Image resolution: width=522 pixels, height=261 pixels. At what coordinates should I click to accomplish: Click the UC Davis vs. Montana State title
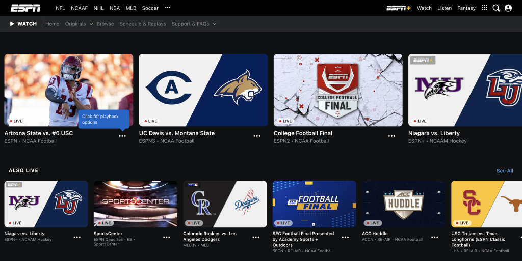click(x=177, y=133)
